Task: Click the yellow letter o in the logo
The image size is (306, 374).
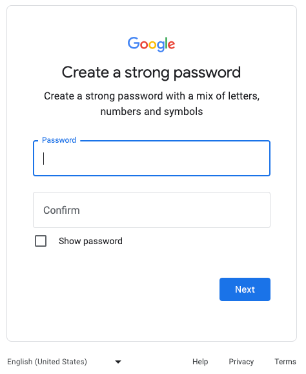Action: pos(152,45)
